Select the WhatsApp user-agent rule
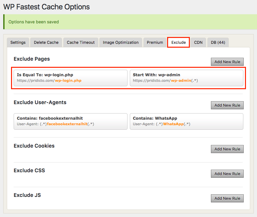 186,121
